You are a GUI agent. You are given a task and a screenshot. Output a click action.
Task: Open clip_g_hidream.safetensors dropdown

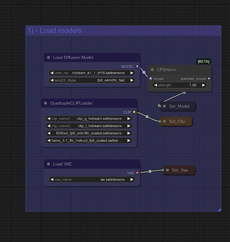[89, 118]
